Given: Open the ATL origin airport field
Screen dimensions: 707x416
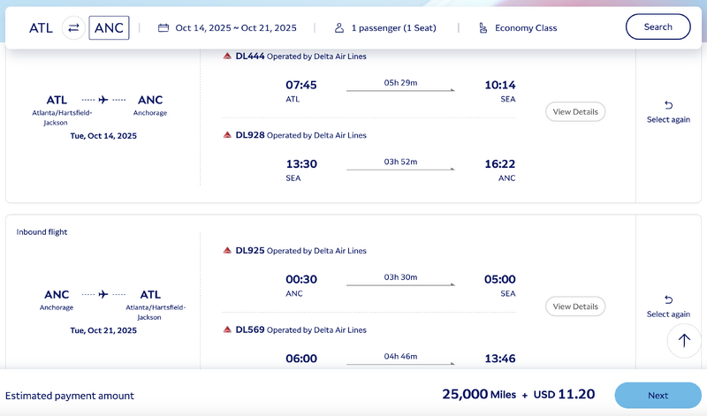Looking at the screenshot, I should coord(41,27).
